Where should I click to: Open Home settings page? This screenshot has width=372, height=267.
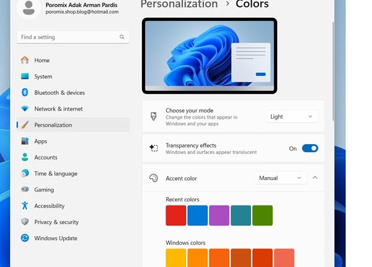(x=73, y=60)
